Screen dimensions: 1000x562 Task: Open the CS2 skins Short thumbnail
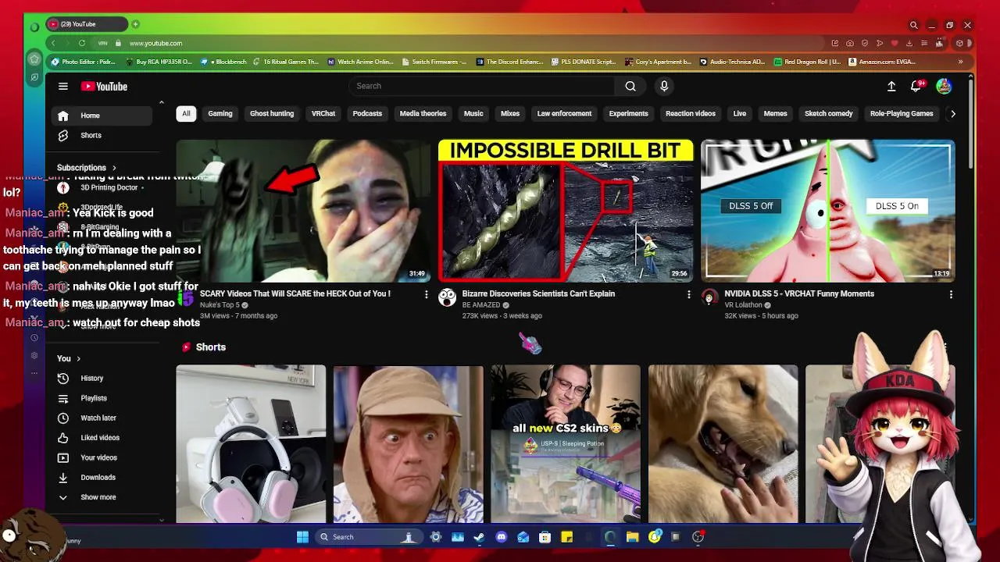pos(566,443)
